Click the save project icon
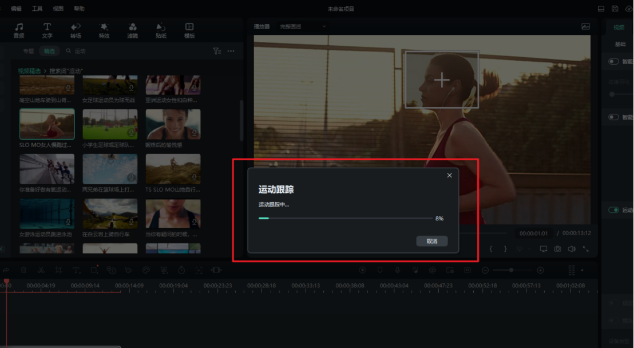Image resolution: width=634 pixels, height=348 pixels. click(615, 9)
